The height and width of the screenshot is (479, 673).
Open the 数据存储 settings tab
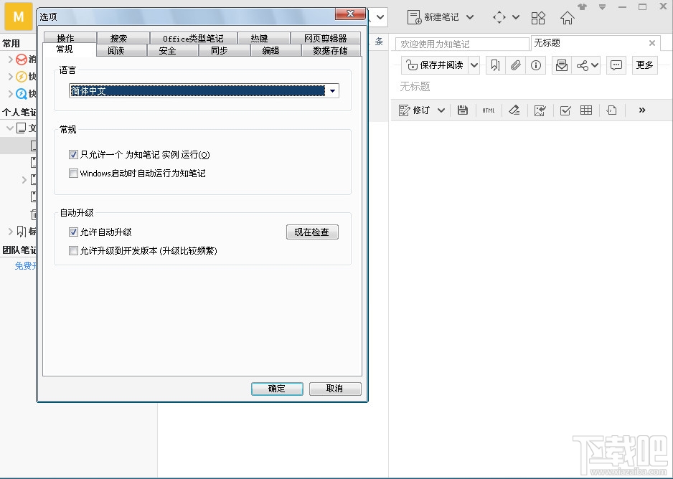click(x=335, y=51)
